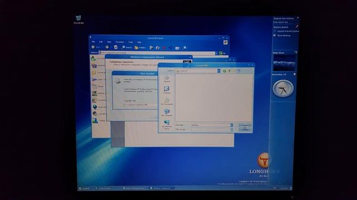Viewport: 357px width, 200px height.
Task: Click the Back button in Control Panel toolbar
Action: [x=97, y=47]
